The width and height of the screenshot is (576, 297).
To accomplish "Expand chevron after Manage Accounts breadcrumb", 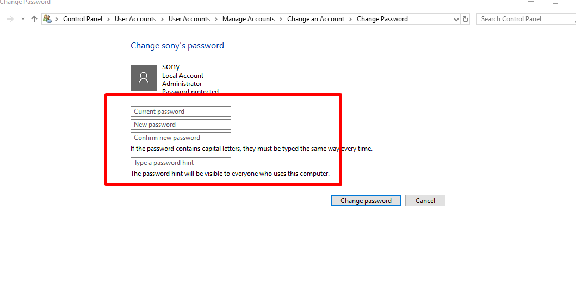I will click(x=281, y=19).
